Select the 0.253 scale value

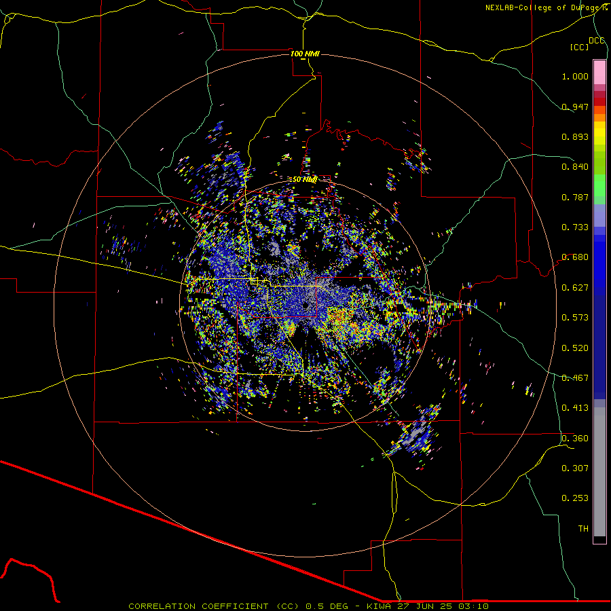(x=575, y=498)
